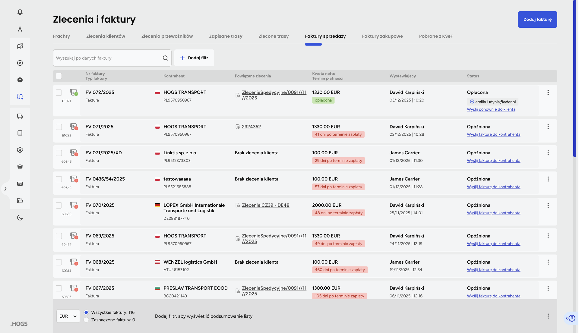Open the EUR currency dropdown
This screenshot has height=333, width=579.
(68, 316)
